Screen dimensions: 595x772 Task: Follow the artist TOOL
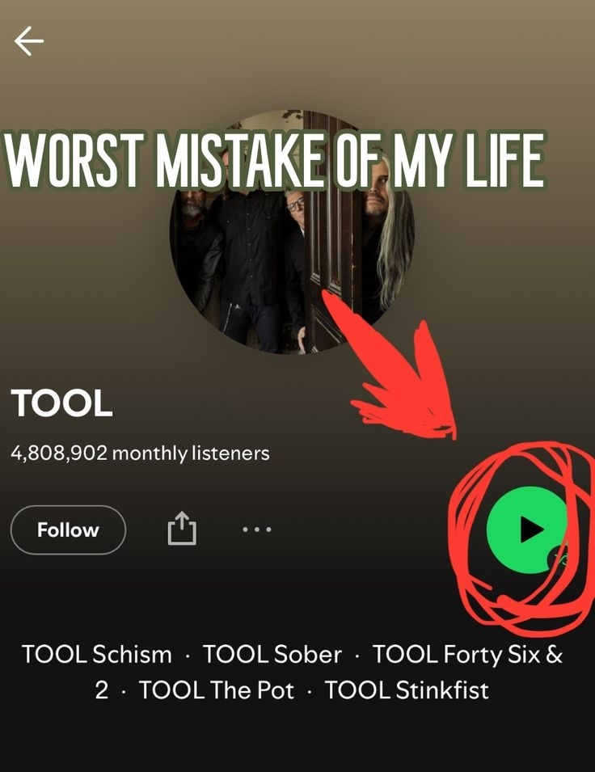tap(68, 530)
